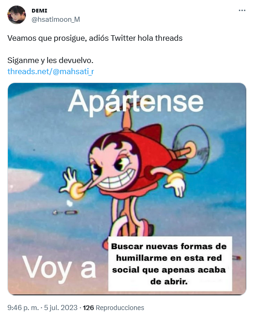Open the DEMI display name profile
254x317 pixels.
(39, 11)
